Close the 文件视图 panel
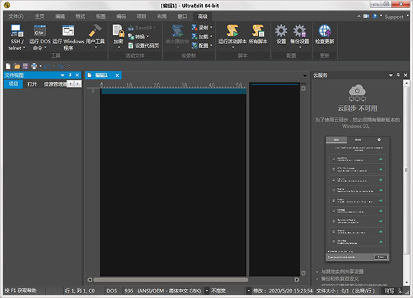The image size is (413, 298). tap(78, 76)
